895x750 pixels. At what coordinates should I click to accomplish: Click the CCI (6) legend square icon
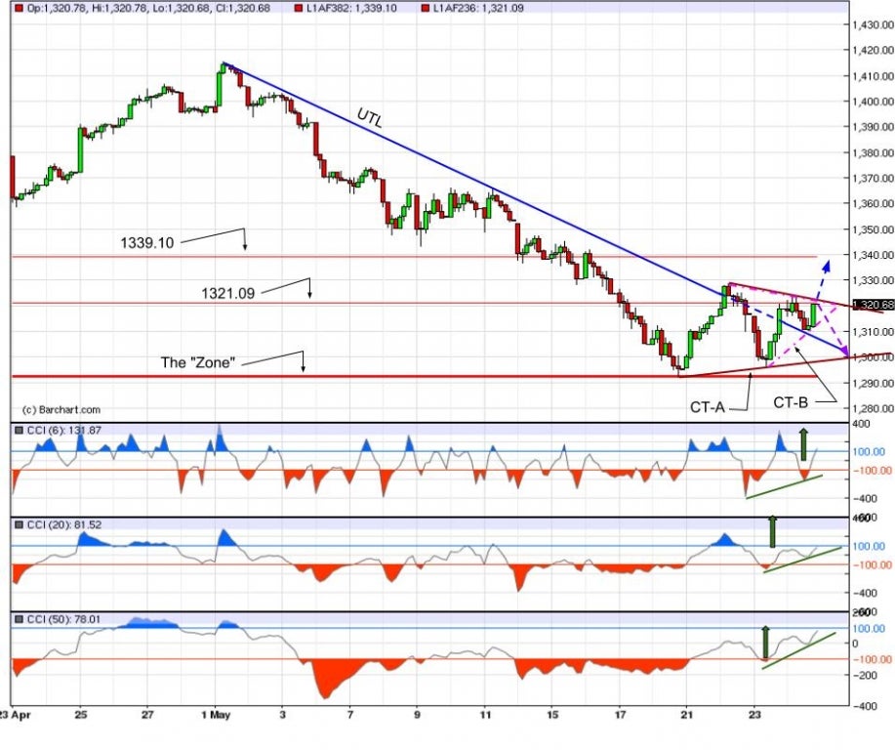[20, 430]
